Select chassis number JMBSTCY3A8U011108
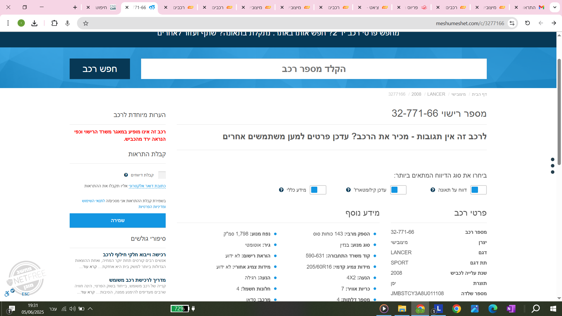This screenshot has width=562, height=316. [417, 293]
